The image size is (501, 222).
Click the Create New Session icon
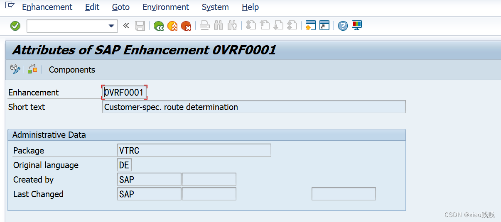click(310, 26)
